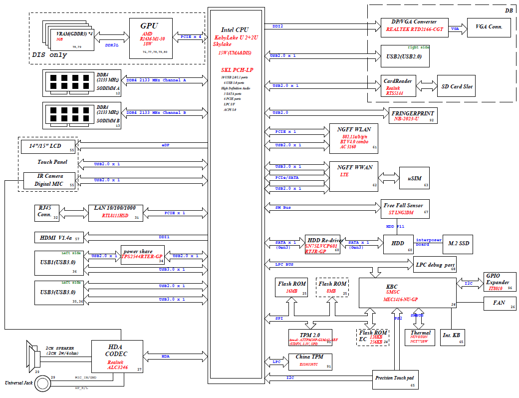The height and width of the screenshot is (398, 519).
Task: Select the KBC SMSC block
Action: 408,293
